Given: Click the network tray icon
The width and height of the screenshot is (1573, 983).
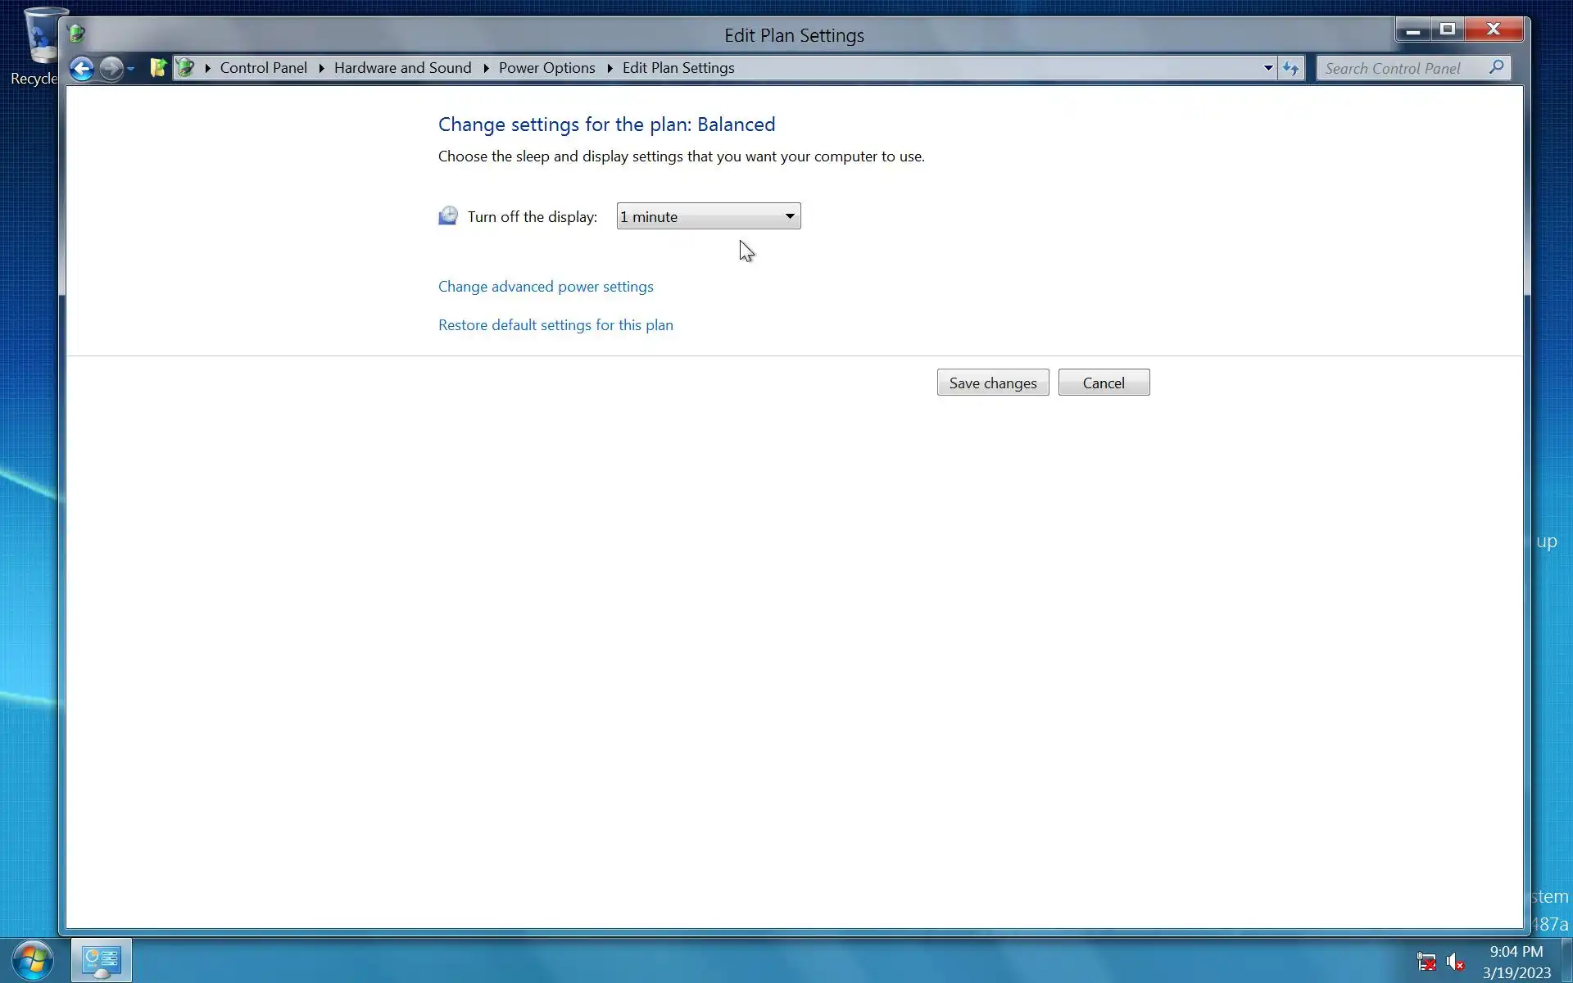Looking at the screenshot, I should [x=1426, y=961].
